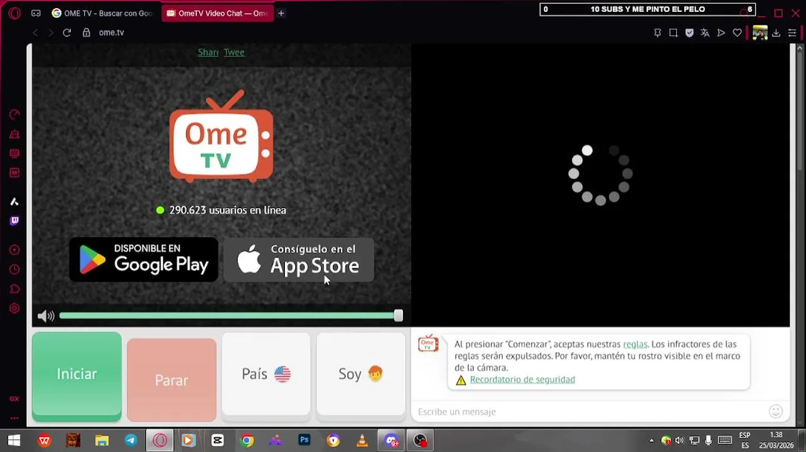Open GX Cleaner in sidebar
The height and width of the screenshot is (452, 806).
click(14, 134)
